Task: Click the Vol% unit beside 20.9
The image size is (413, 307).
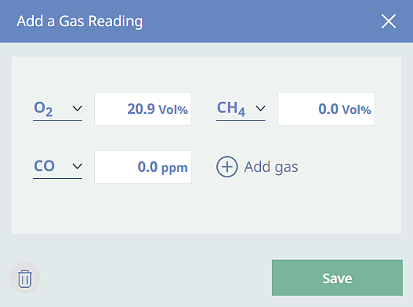Action: click(x=173, y=110)
